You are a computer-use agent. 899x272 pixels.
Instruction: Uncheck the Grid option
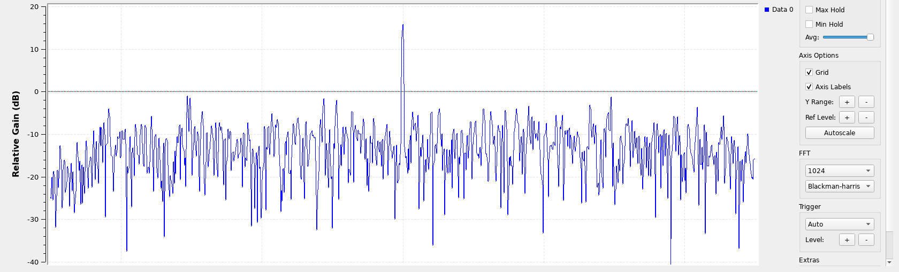pyautogui.click(x=809, y=72)
